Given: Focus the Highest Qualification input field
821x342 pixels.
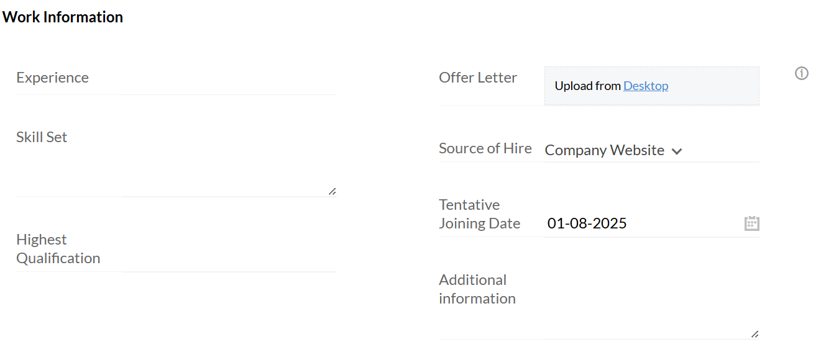Looking at the screenshot, I should click(229, 251).
